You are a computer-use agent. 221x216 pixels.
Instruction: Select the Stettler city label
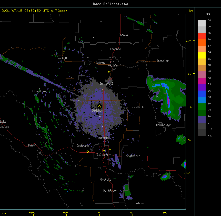(x=163, y=61)
